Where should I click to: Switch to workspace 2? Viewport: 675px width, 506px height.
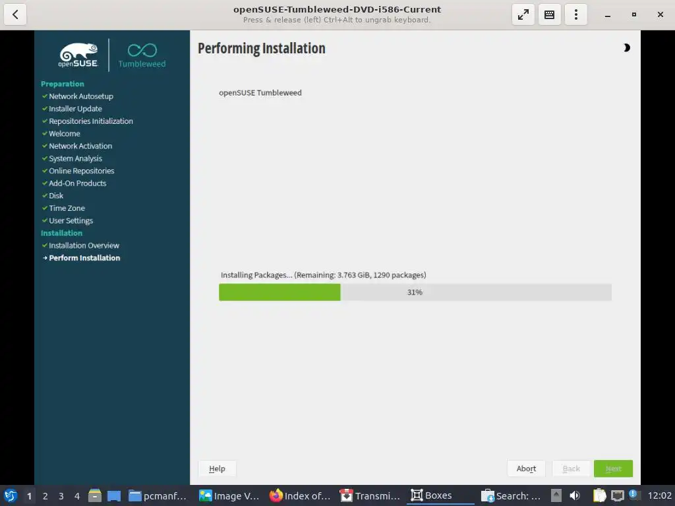[45, 496]
